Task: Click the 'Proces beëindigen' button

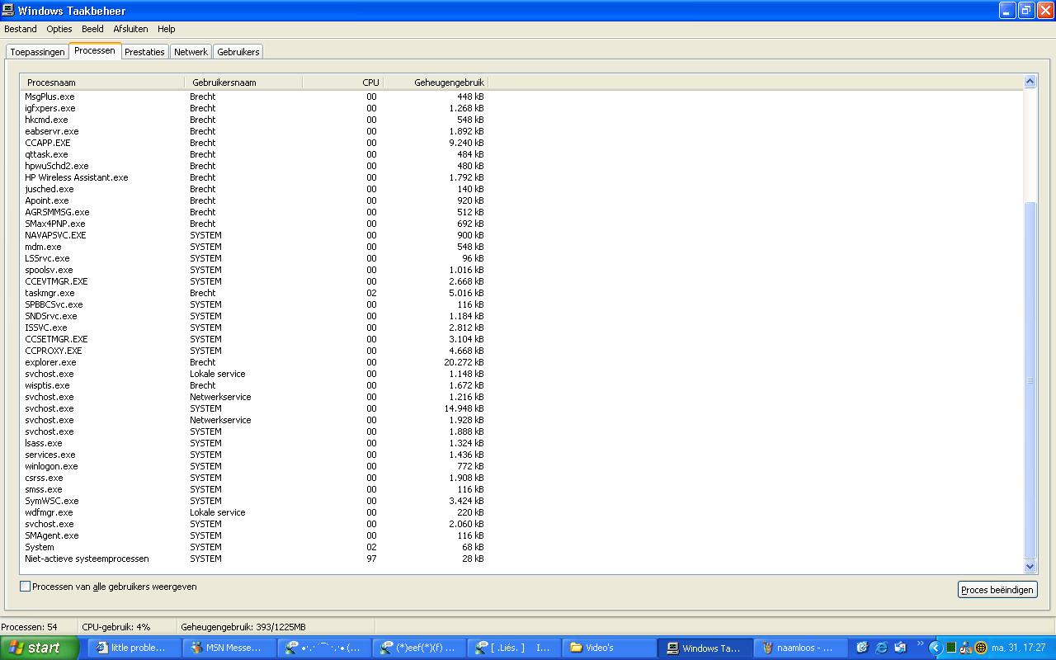Action: (x=997, y=590)
